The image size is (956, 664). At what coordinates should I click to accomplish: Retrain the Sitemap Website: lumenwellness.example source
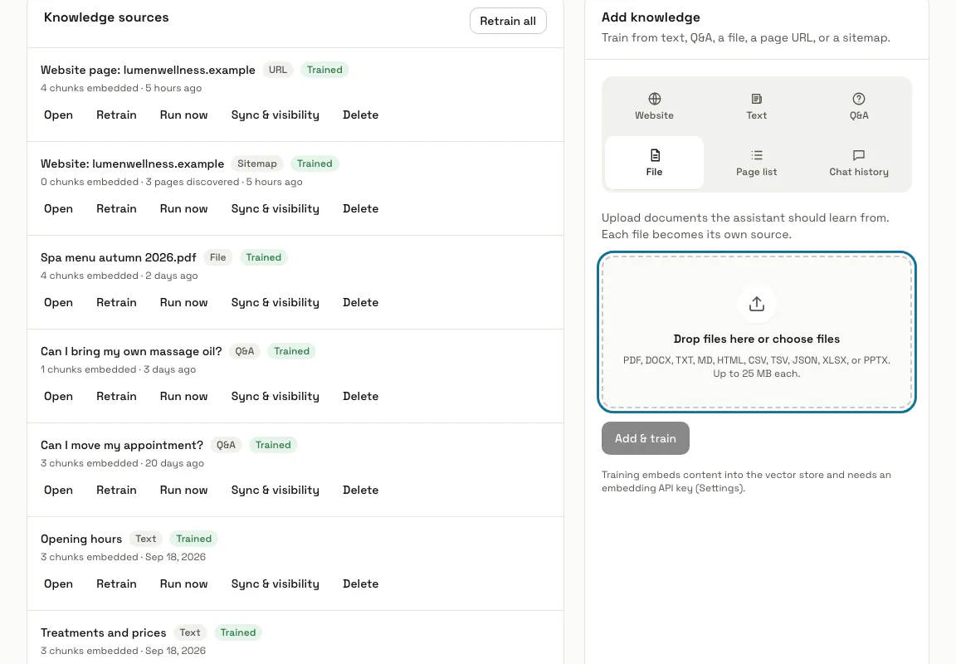[x=116, y=208]
